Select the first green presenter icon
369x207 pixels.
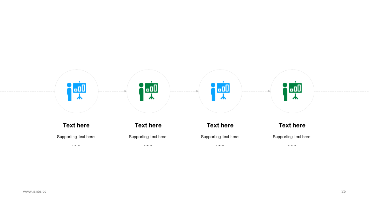point(148,91)
